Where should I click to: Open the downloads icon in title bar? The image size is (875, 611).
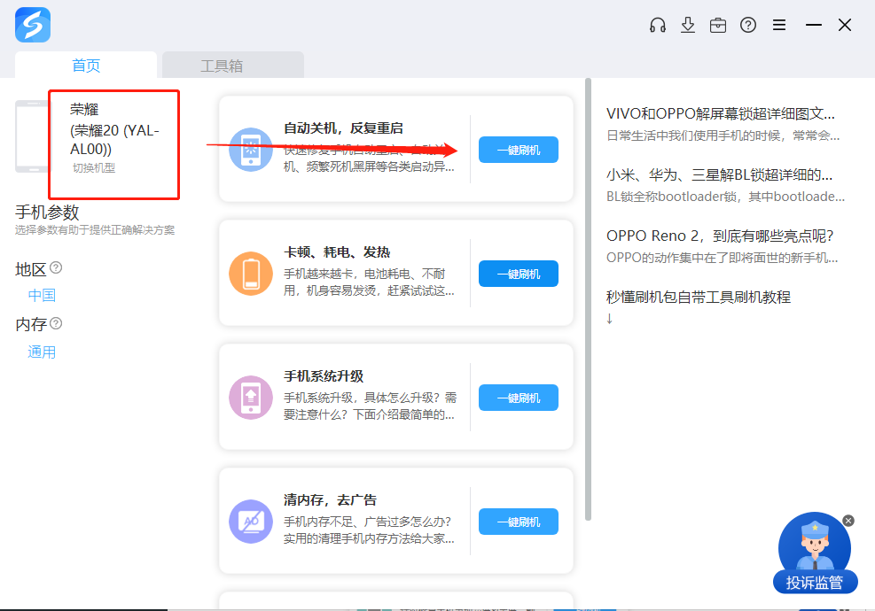coord(688,25)
